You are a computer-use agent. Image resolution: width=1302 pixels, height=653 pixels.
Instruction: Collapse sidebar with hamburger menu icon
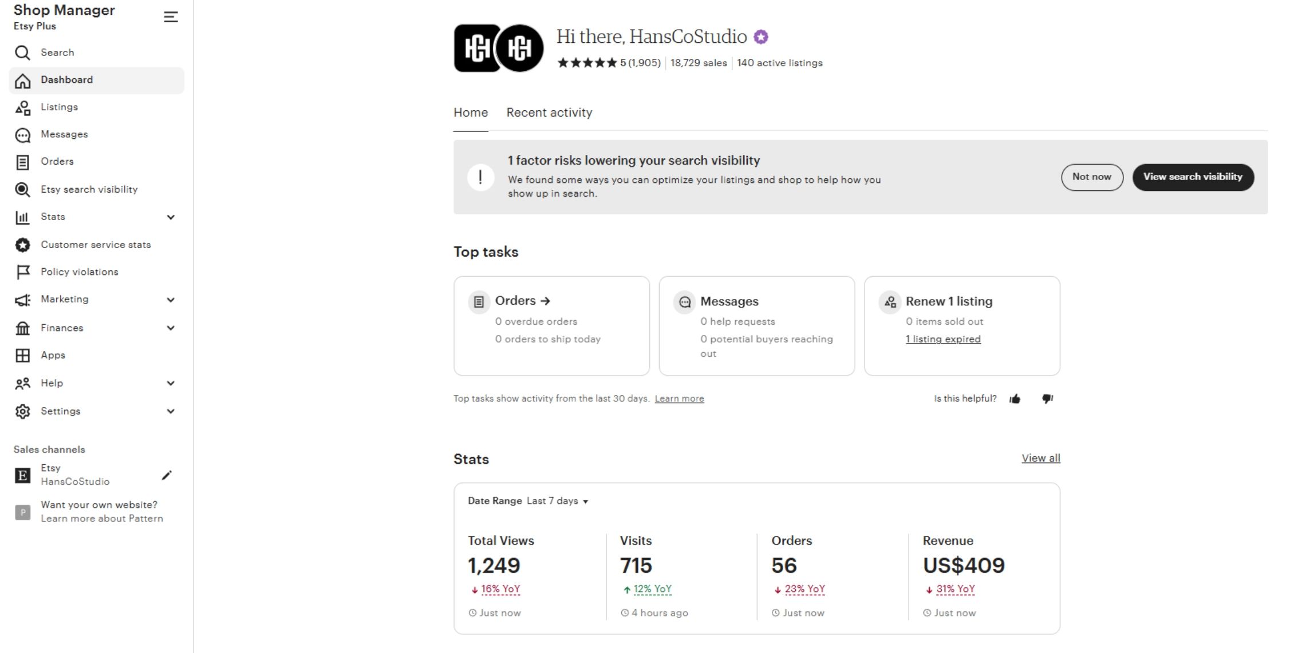[x=171, y=17]
